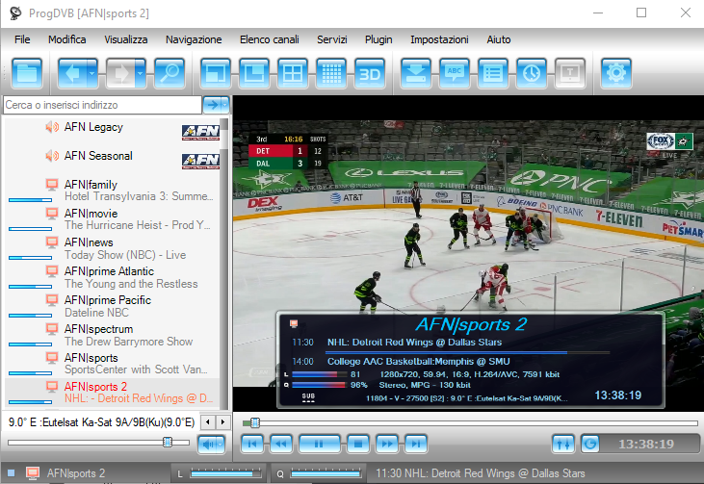Click the fast-forward playback button

(x=387, y=444)
